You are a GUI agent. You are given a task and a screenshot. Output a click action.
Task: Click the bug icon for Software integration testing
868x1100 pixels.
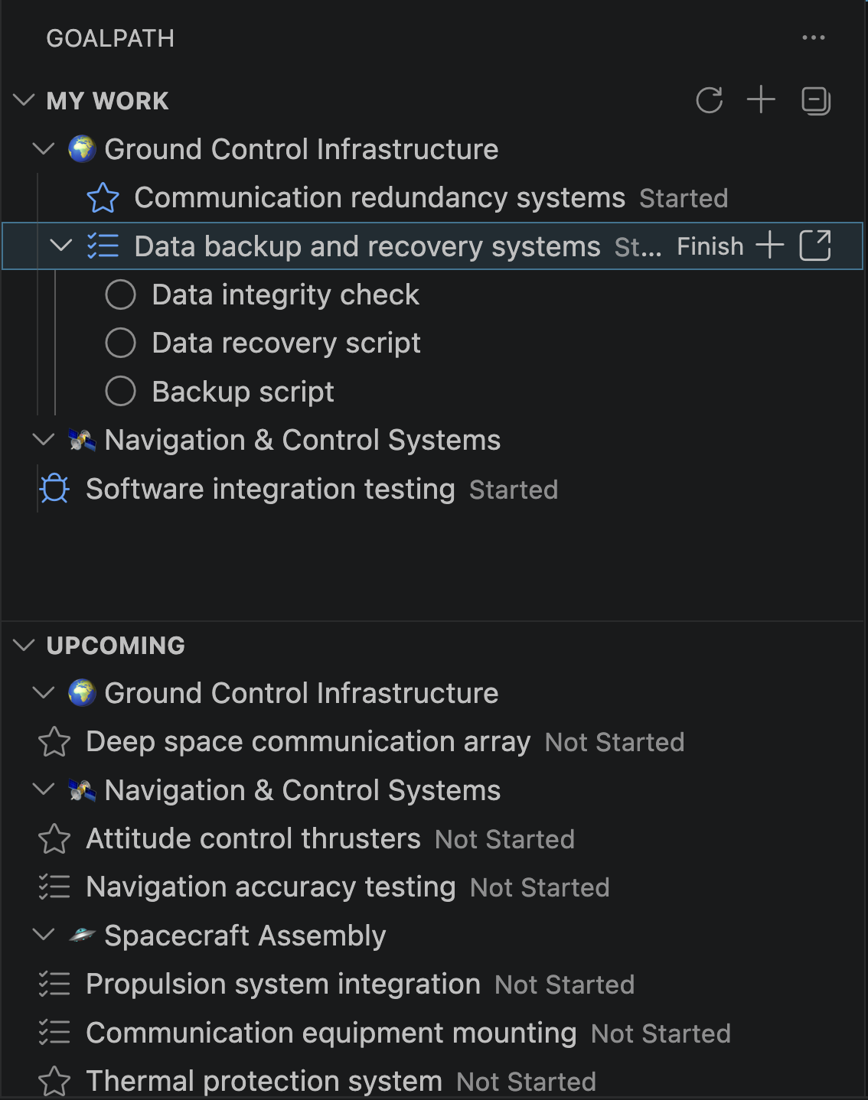54,489
